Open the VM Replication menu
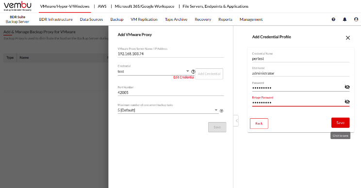This screenshot has width=361, height=188. pyautogui.click(x=144, y=19)
